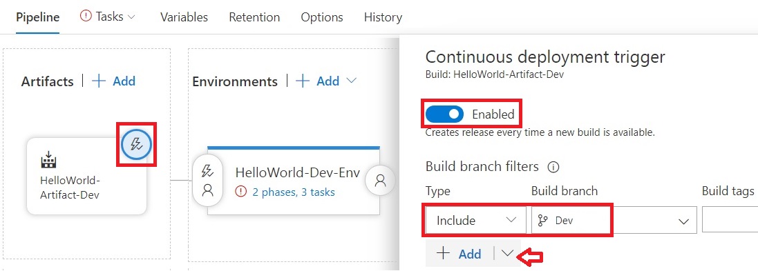Expand the chevron next to filter Add button
Screen dimensions: 758x271
[x=507, y=253]
